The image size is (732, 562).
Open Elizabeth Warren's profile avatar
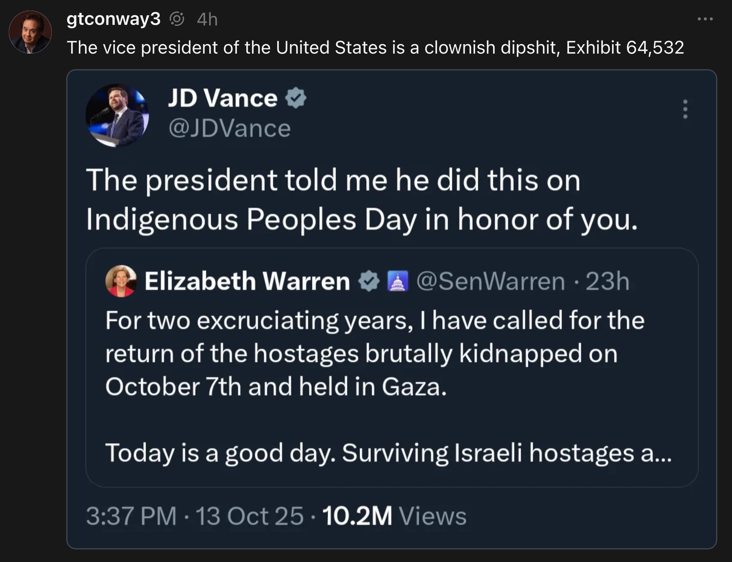pos(121,280)
